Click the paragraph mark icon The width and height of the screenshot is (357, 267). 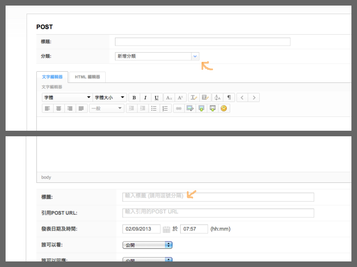point(229,98)
